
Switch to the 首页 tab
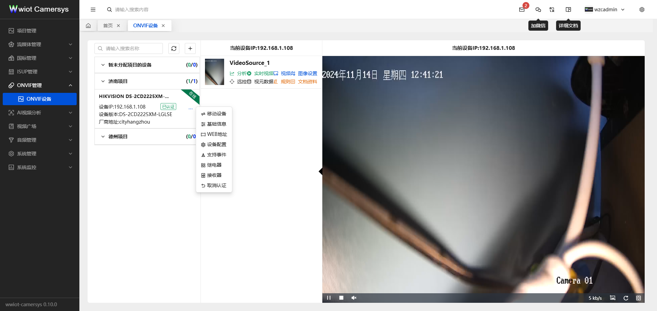pyautogui.click(x=108, y=25)
